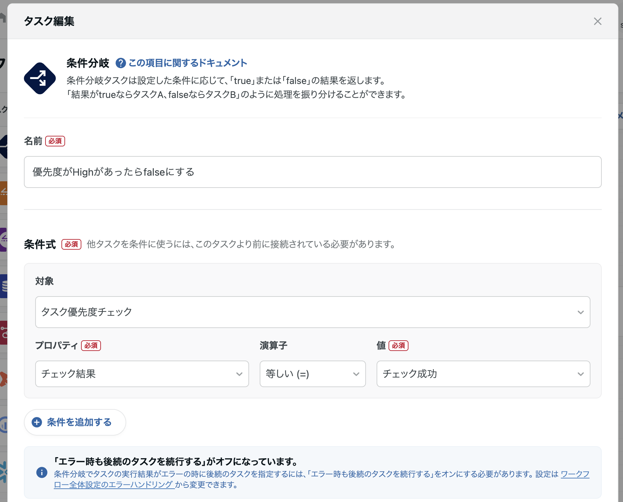The width and height of the screenshot is (623, 502).
Task: Open the プロパティ dropdown チェック結果
Action: pos(142,374)
